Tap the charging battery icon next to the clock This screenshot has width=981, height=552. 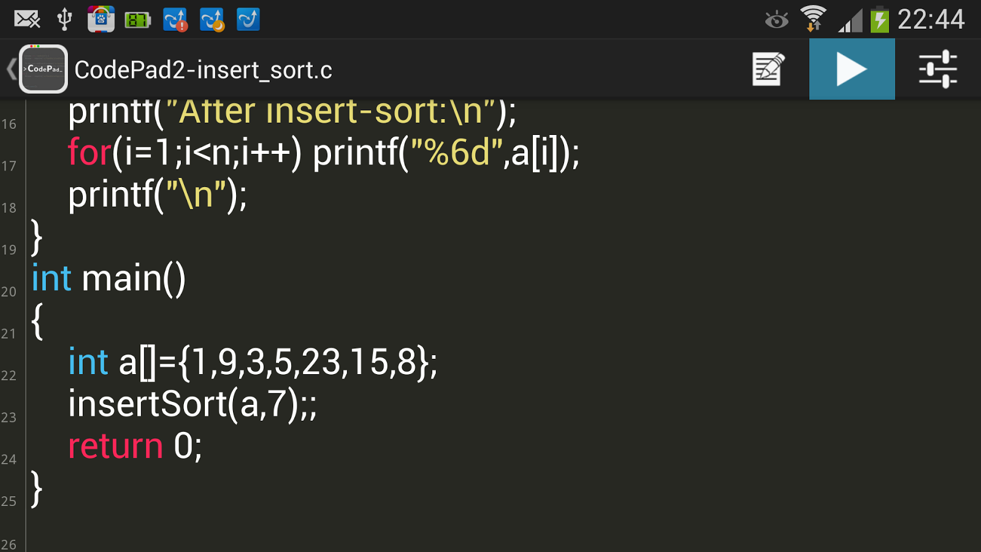coord(880,20)
